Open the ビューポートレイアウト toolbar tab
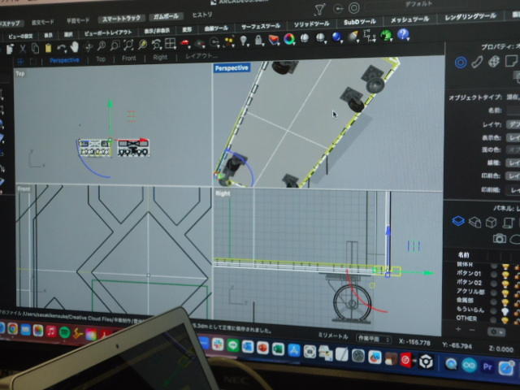This screenshot has width=520, height=390. pos(108,32)
